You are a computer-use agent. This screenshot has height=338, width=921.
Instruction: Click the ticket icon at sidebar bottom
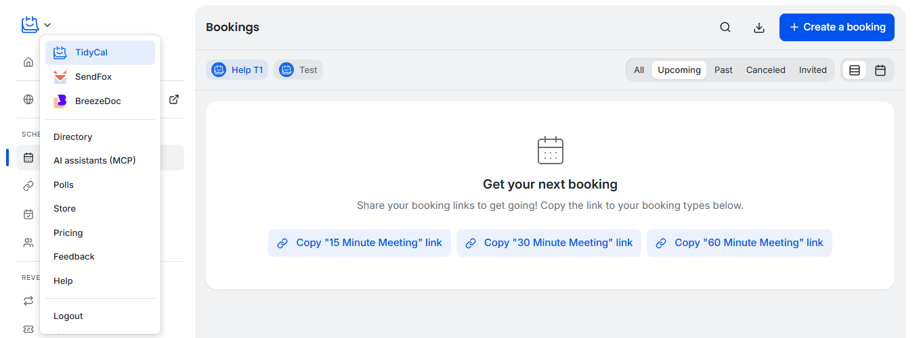click(28, 329)
